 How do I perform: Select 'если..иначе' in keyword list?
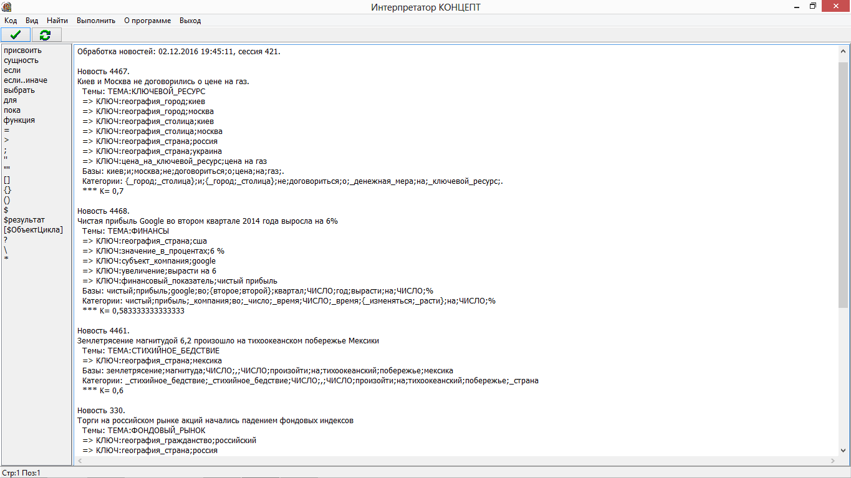coord(26,80)
